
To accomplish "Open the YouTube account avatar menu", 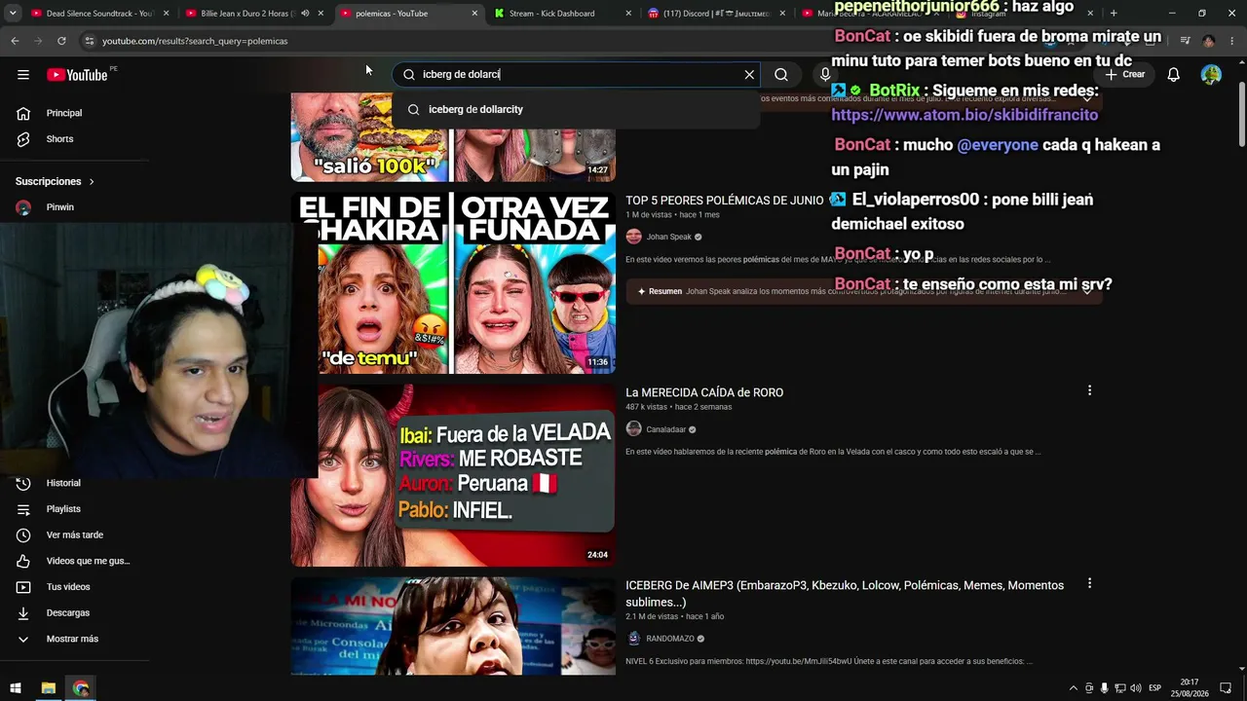I will click(1211, 75).
